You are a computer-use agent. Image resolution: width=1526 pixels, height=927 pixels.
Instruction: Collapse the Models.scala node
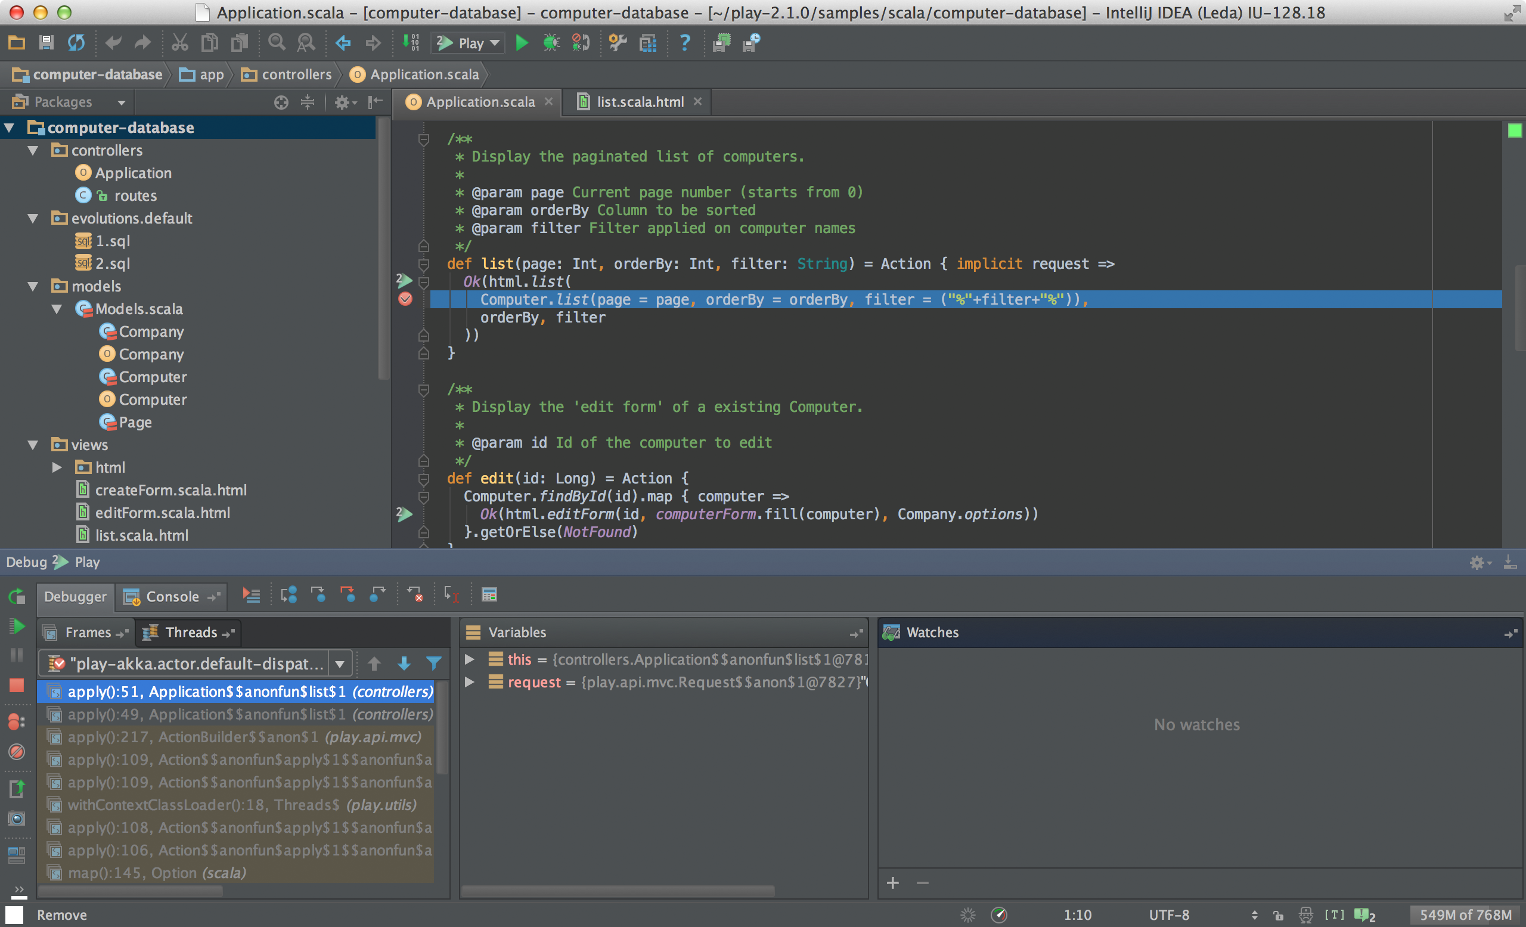pos(57,308)
